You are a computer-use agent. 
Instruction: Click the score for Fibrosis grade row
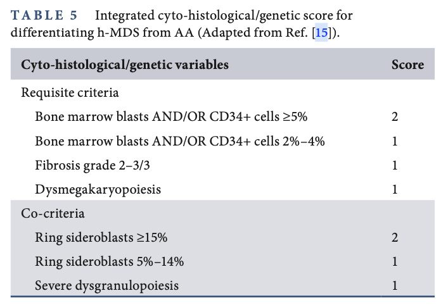(x=395, y=165)
